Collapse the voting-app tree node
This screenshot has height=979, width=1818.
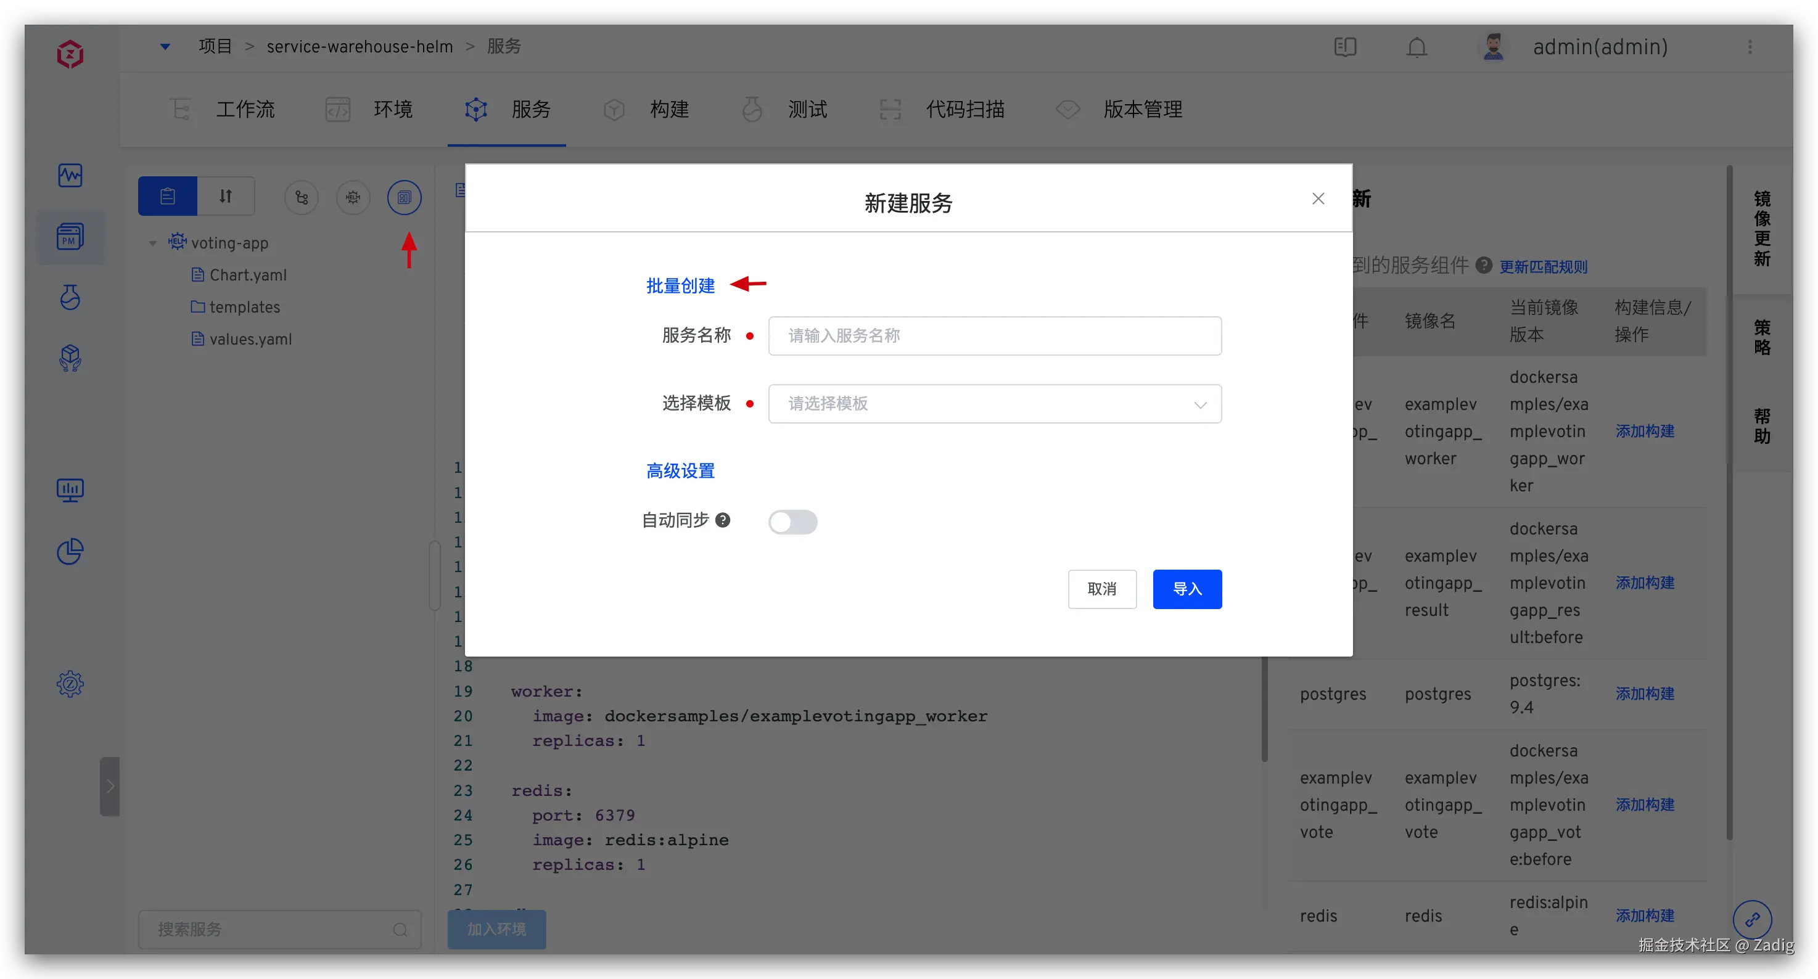click(x=152, y=244)
